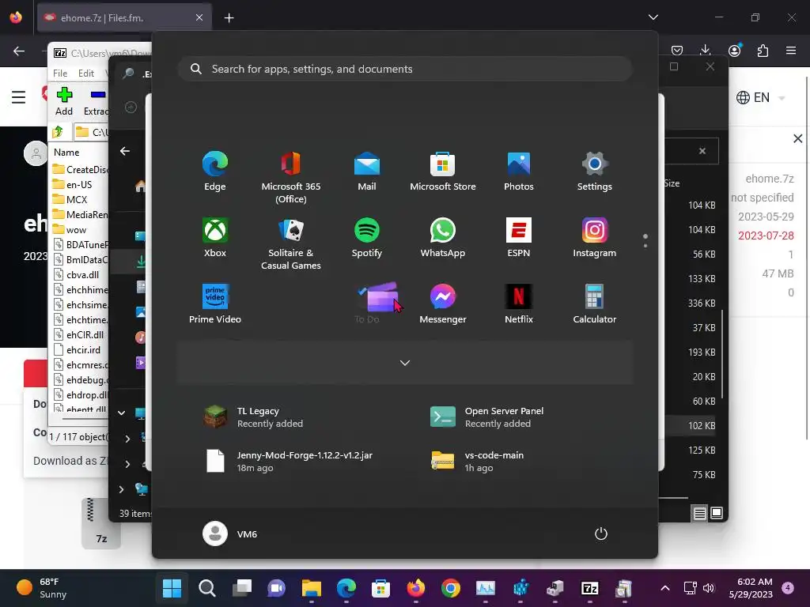The height and width of the screenshot is (607, 810).
Task: Open taskbar Search
Action: coord(207,588)
